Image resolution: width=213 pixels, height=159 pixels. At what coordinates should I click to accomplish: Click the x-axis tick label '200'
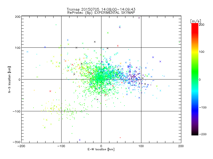tap(181, 146)
